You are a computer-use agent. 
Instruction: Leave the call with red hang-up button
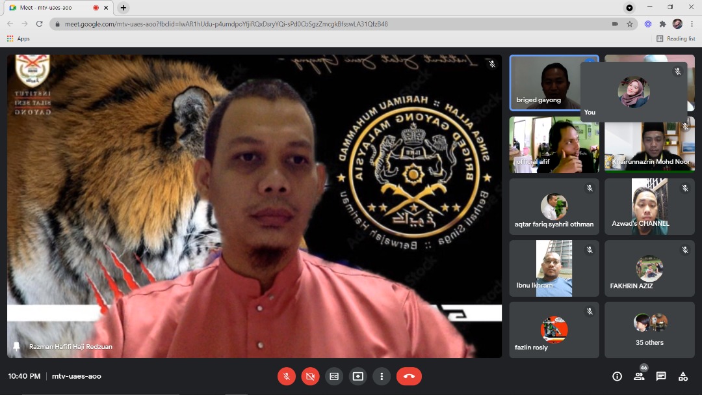tap(409, 376)
